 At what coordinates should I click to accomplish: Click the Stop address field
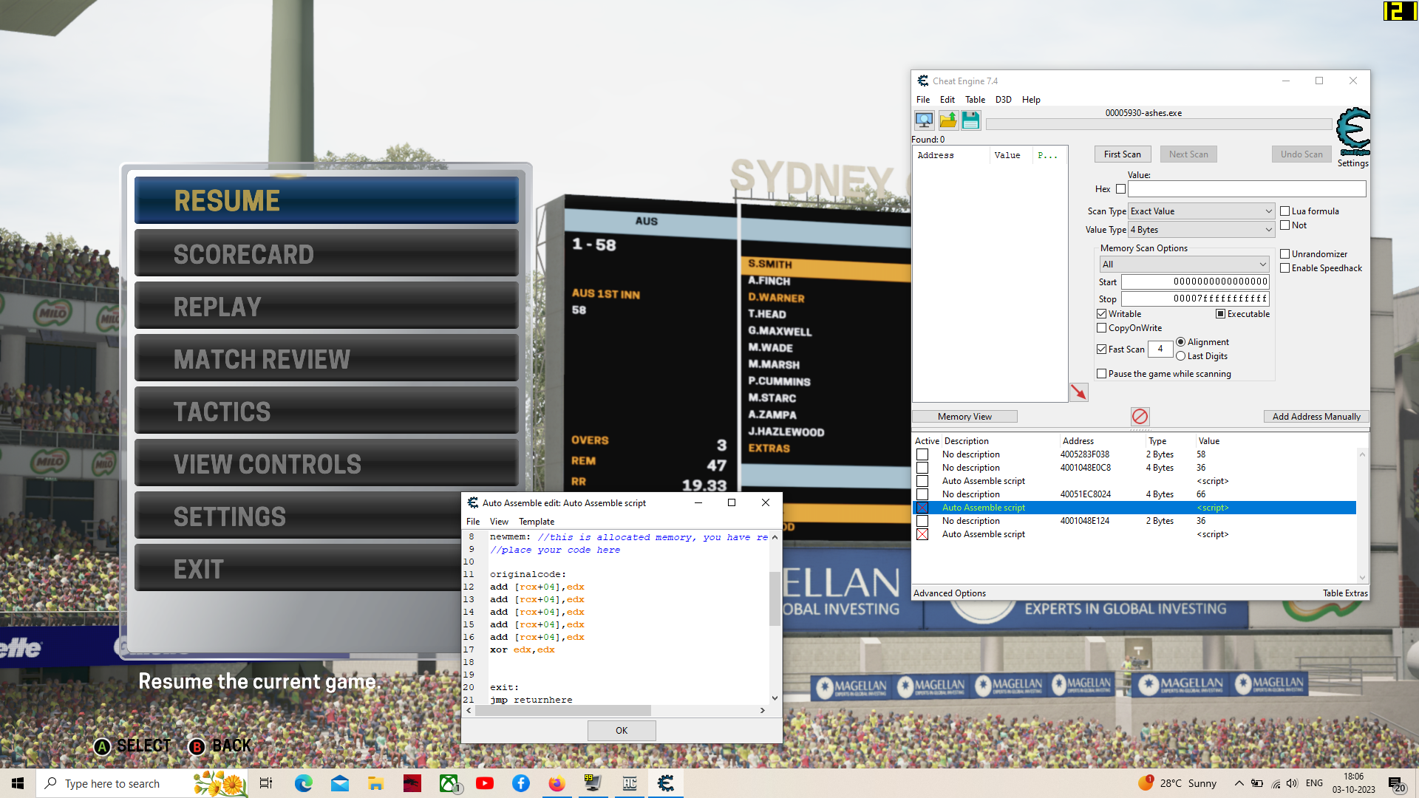coord(1195,299)
